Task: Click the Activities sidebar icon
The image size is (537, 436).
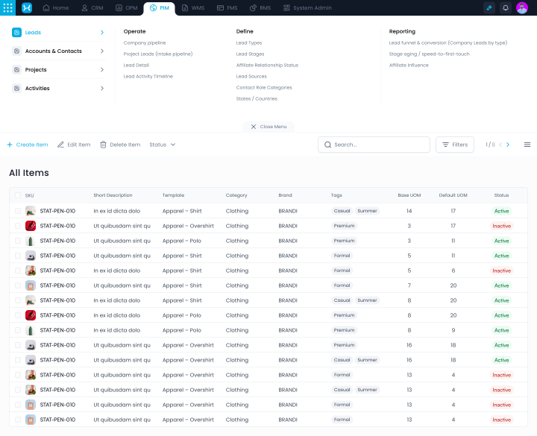Action: 17,89
